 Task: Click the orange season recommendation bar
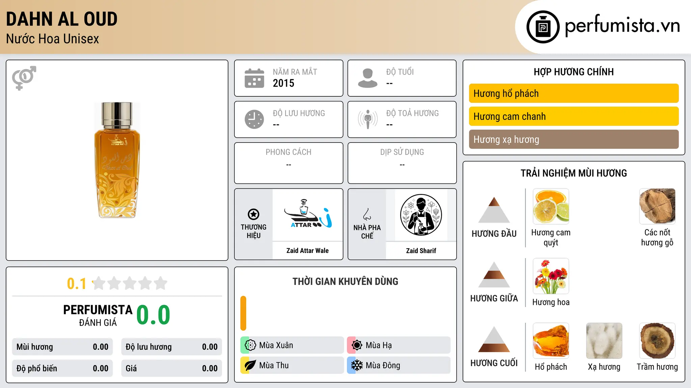(243, 313)
